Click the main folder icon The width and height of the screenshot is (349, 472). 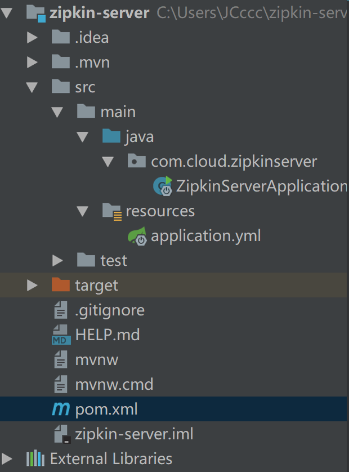86,112
